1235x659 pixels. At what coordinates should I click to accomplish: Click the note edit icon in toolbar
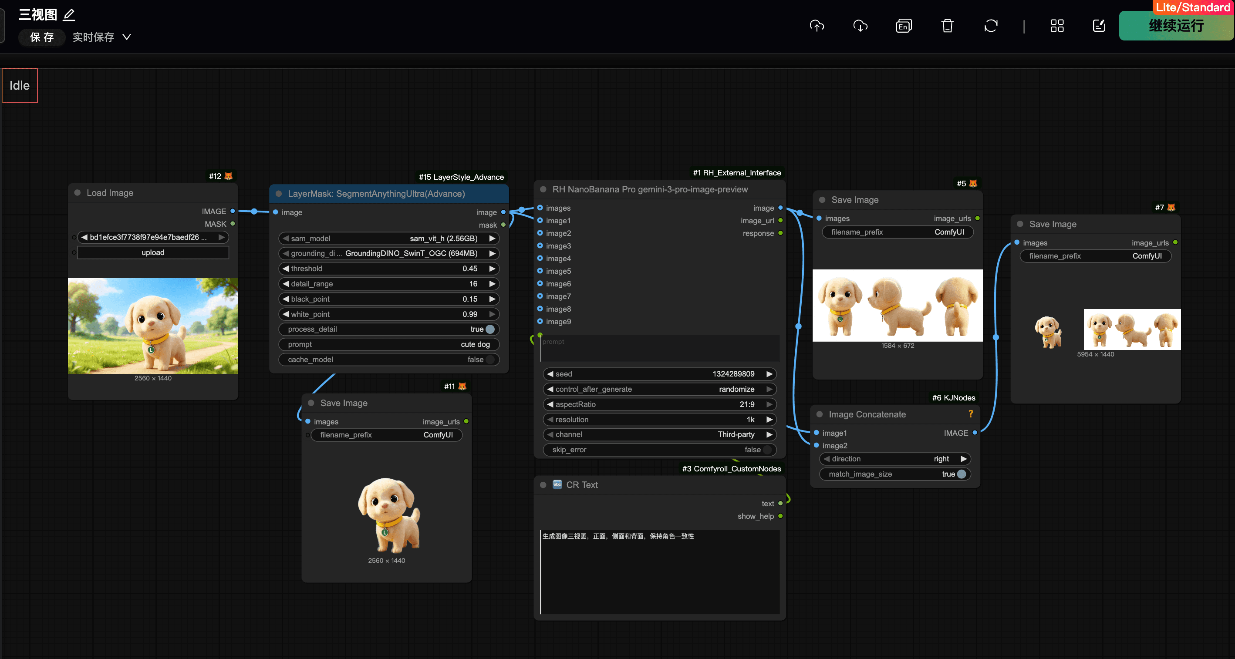[x=1099, y=26]
